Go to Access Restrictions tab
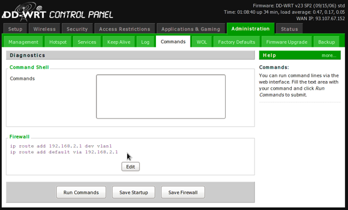This screenshot has height=210, width=348. (125, 29)
